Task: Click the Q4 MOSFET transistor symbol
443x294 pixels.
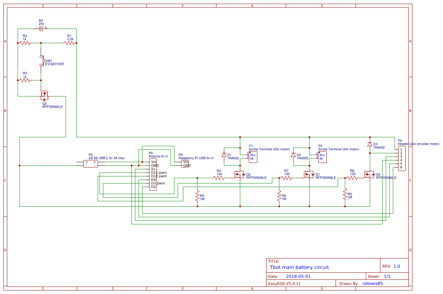Action: pyautogui.click(x=369, y=174)
